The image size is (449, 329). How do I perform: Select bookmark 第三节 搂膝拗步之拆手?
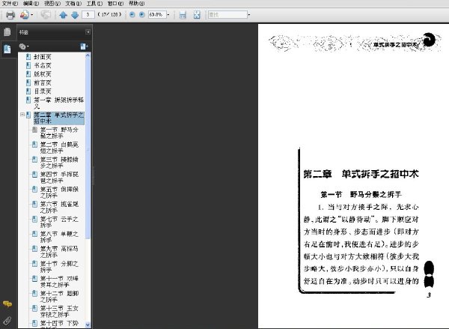coord(59,163)
